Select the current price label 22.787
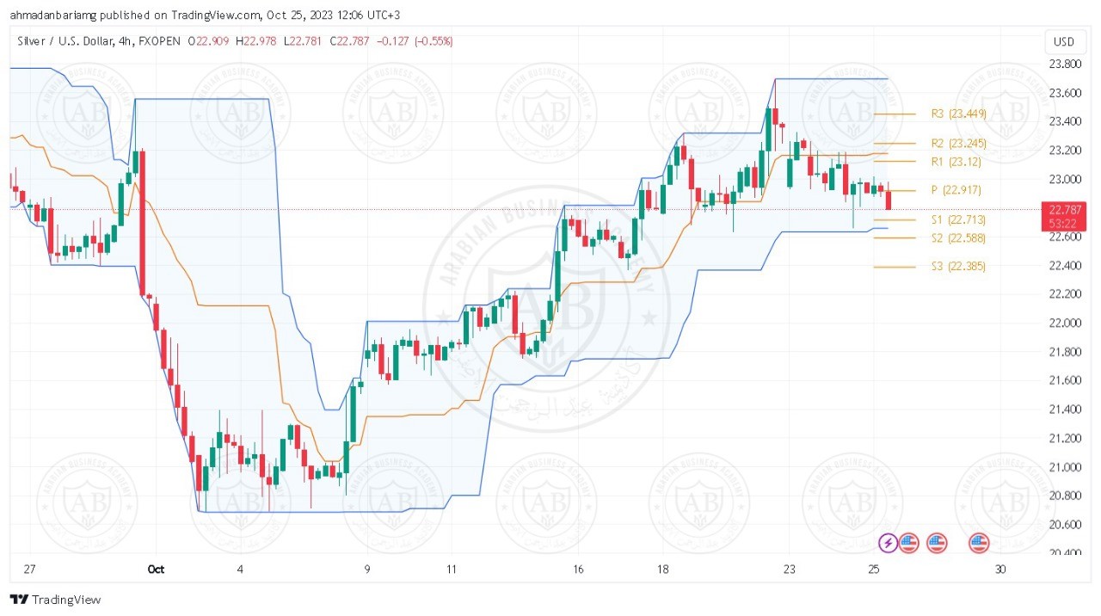This screenshot has width=1101, height=616. tap(1063, 209)
